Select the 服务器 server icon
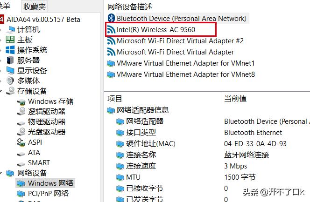310x202 pixels. 10,61
